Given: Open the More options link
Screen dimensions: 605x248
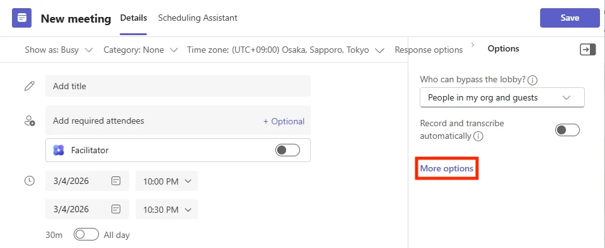Looking at the screenshot, I should click(x=446, y=168).
